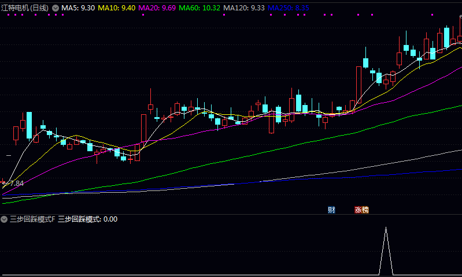Image resolution: width=462 pixels, height=277 pixels.
Task: Select the 江特电机(日线) chart title
Action: [x=25, y=8]
